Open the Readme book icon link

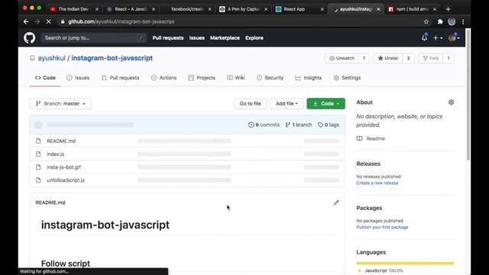click(359, 138)
